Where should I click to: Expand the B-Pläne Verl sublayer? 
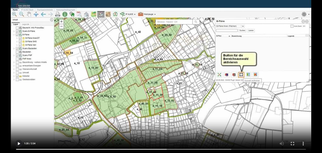[17, 45]
